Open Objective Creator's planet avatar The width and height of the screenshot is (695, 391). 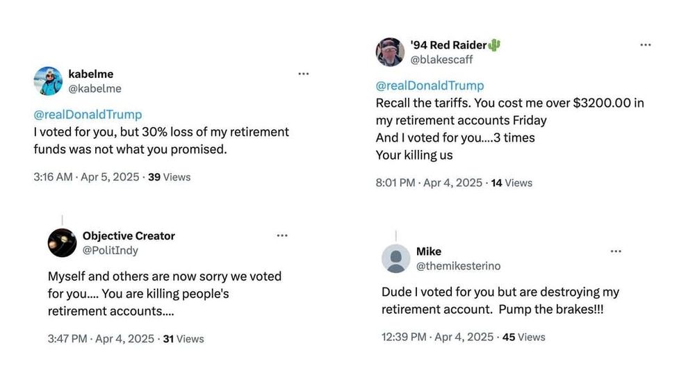click(x=62, y=243)
